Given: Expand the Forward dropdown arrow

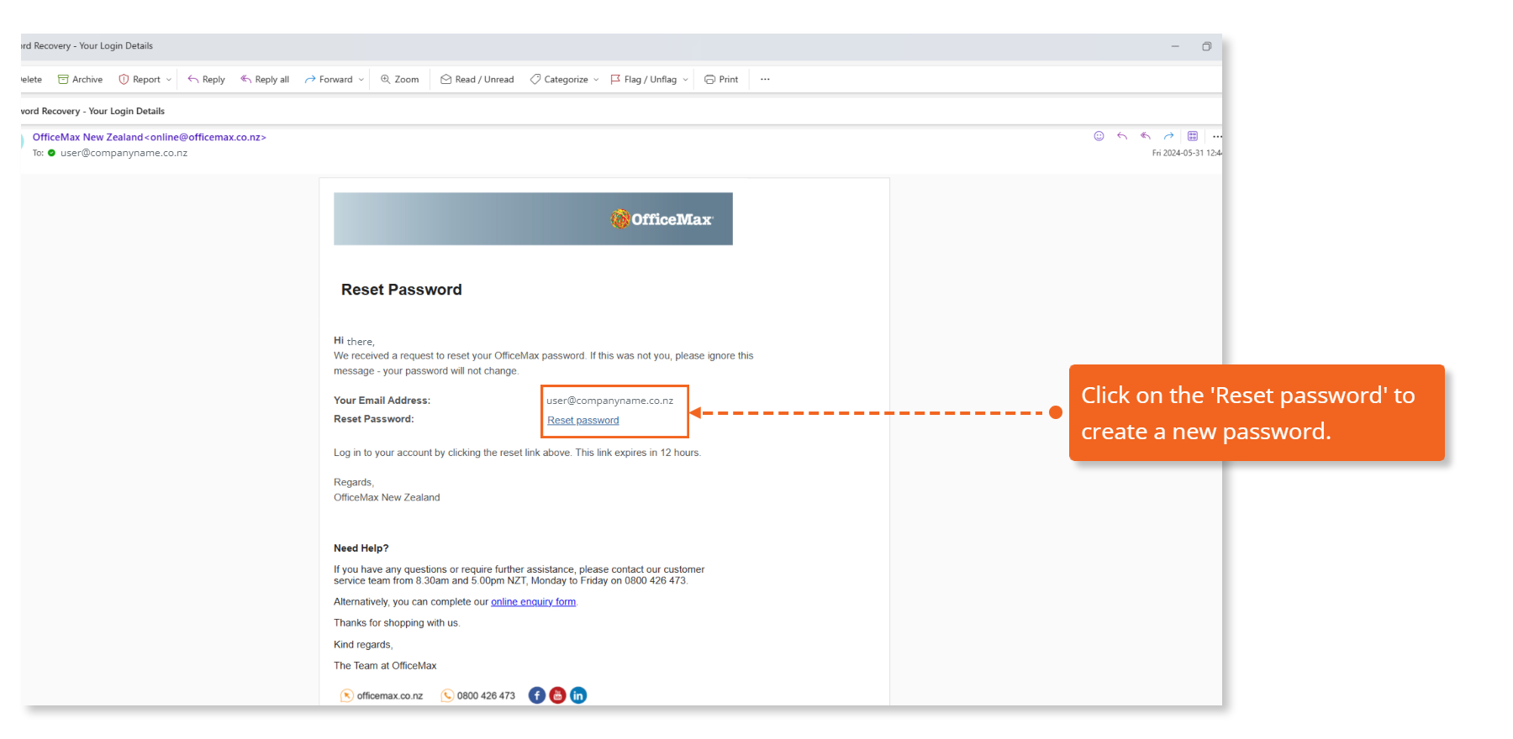Looking at the screenshot, I should click(x=361, y=80).
